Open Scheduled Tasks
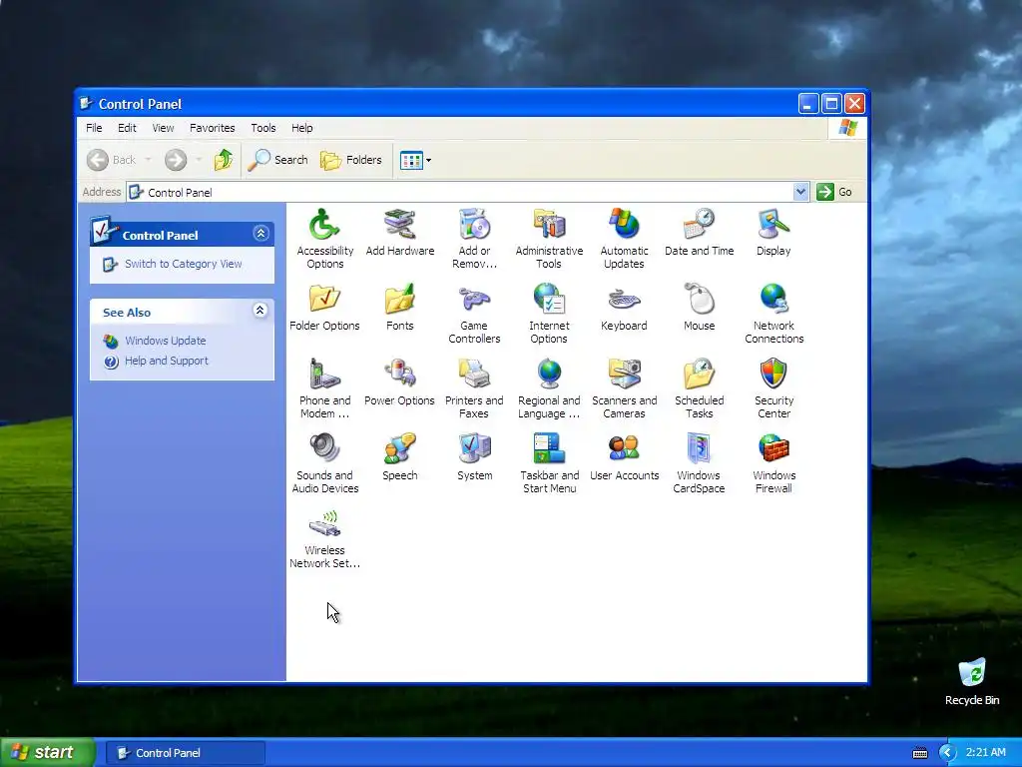This screenshot has height=767, width=1022. (699, 388)
